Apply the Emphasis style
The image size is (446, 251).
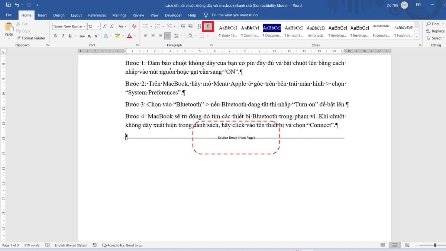point(316,31)
